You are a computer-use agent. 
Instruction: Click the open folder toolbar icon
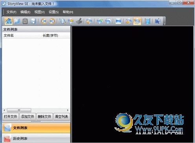coord(17,21)
